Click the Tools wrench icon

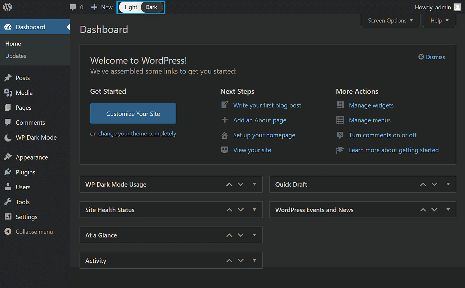point(8,202)
